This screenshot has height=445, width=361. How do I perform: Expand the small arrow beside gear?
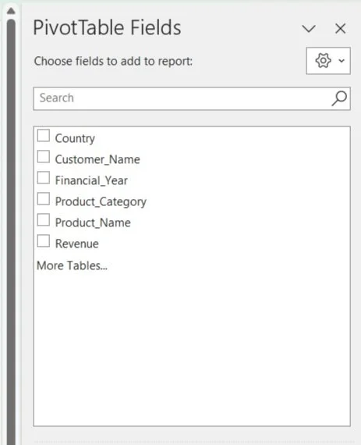tap(342, 61)
